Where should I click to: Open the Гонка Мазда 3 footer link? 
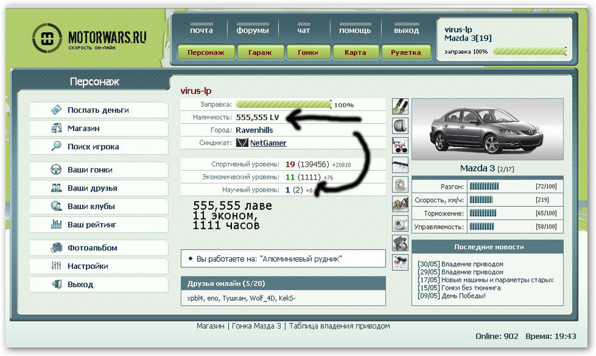(x=256, y=326)
